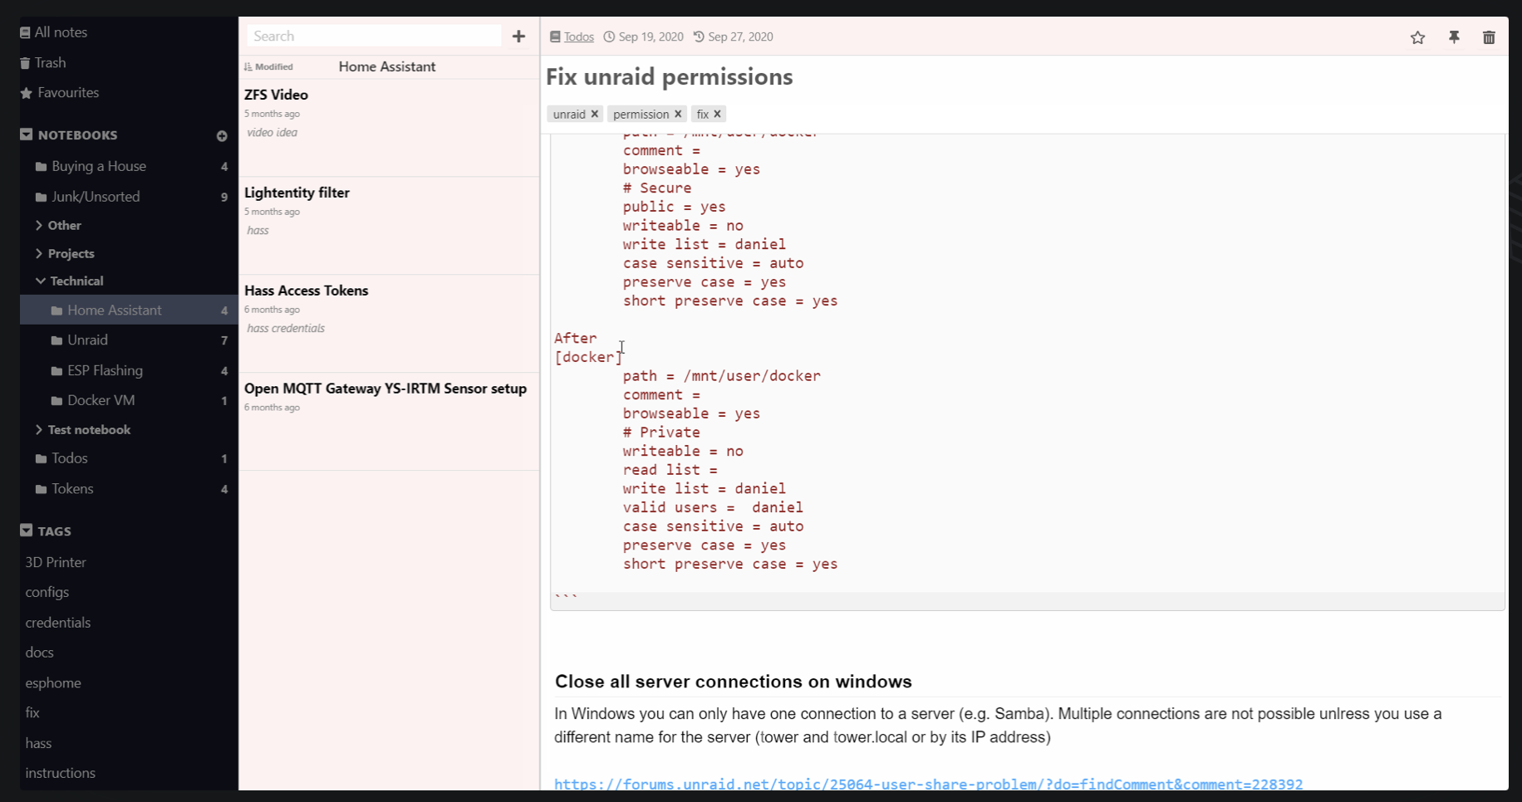Expand the Other notebook
Screen dimensions: 1522x802
click(38, 225)
